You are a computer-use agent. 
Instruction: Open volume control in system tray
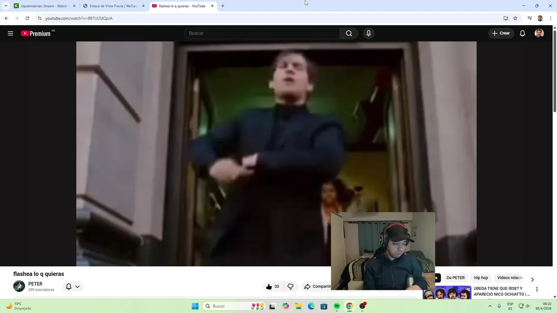pos(528,306)
